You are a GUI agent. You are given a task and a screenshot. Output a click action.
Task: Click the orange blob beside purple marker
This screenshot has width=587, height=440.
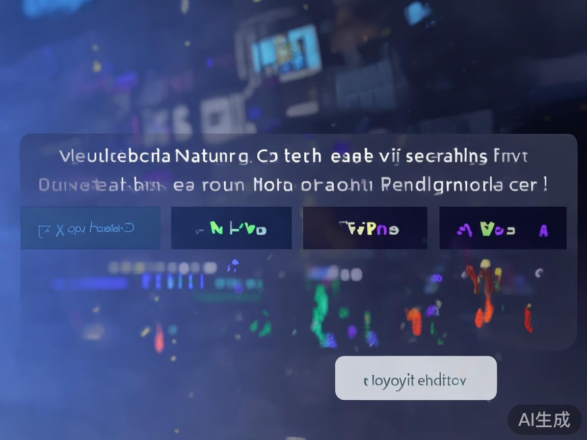(x=414, y=319)
